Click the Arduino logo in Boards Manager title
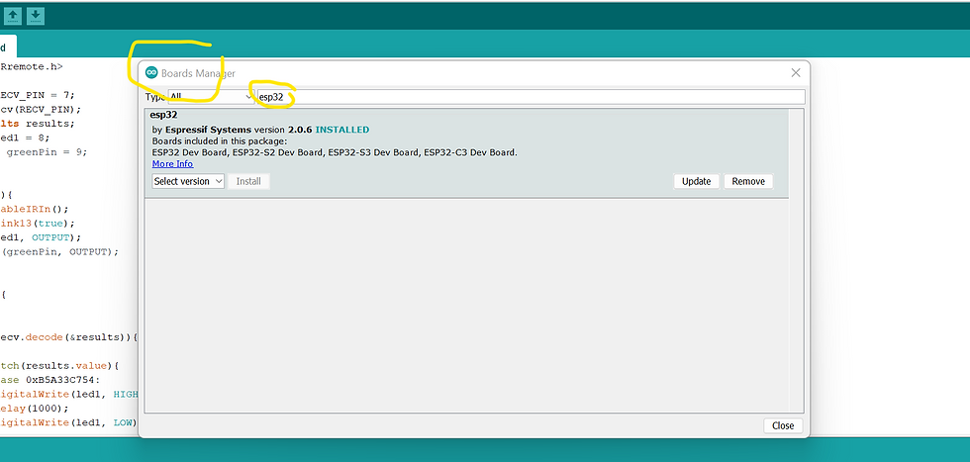 pyautogui.click(x=151, y=73)
